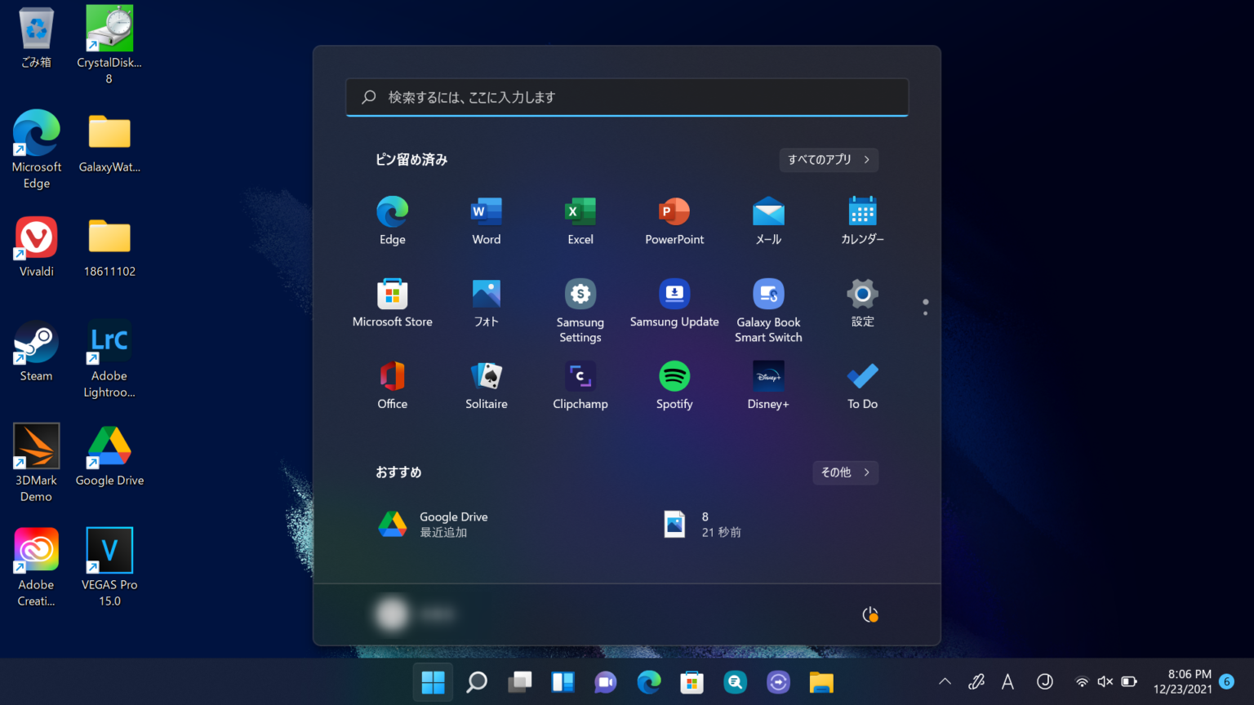This screenshot has width=1254, height=705.
Task: Launch the Solitaire game
Action: 486,384
